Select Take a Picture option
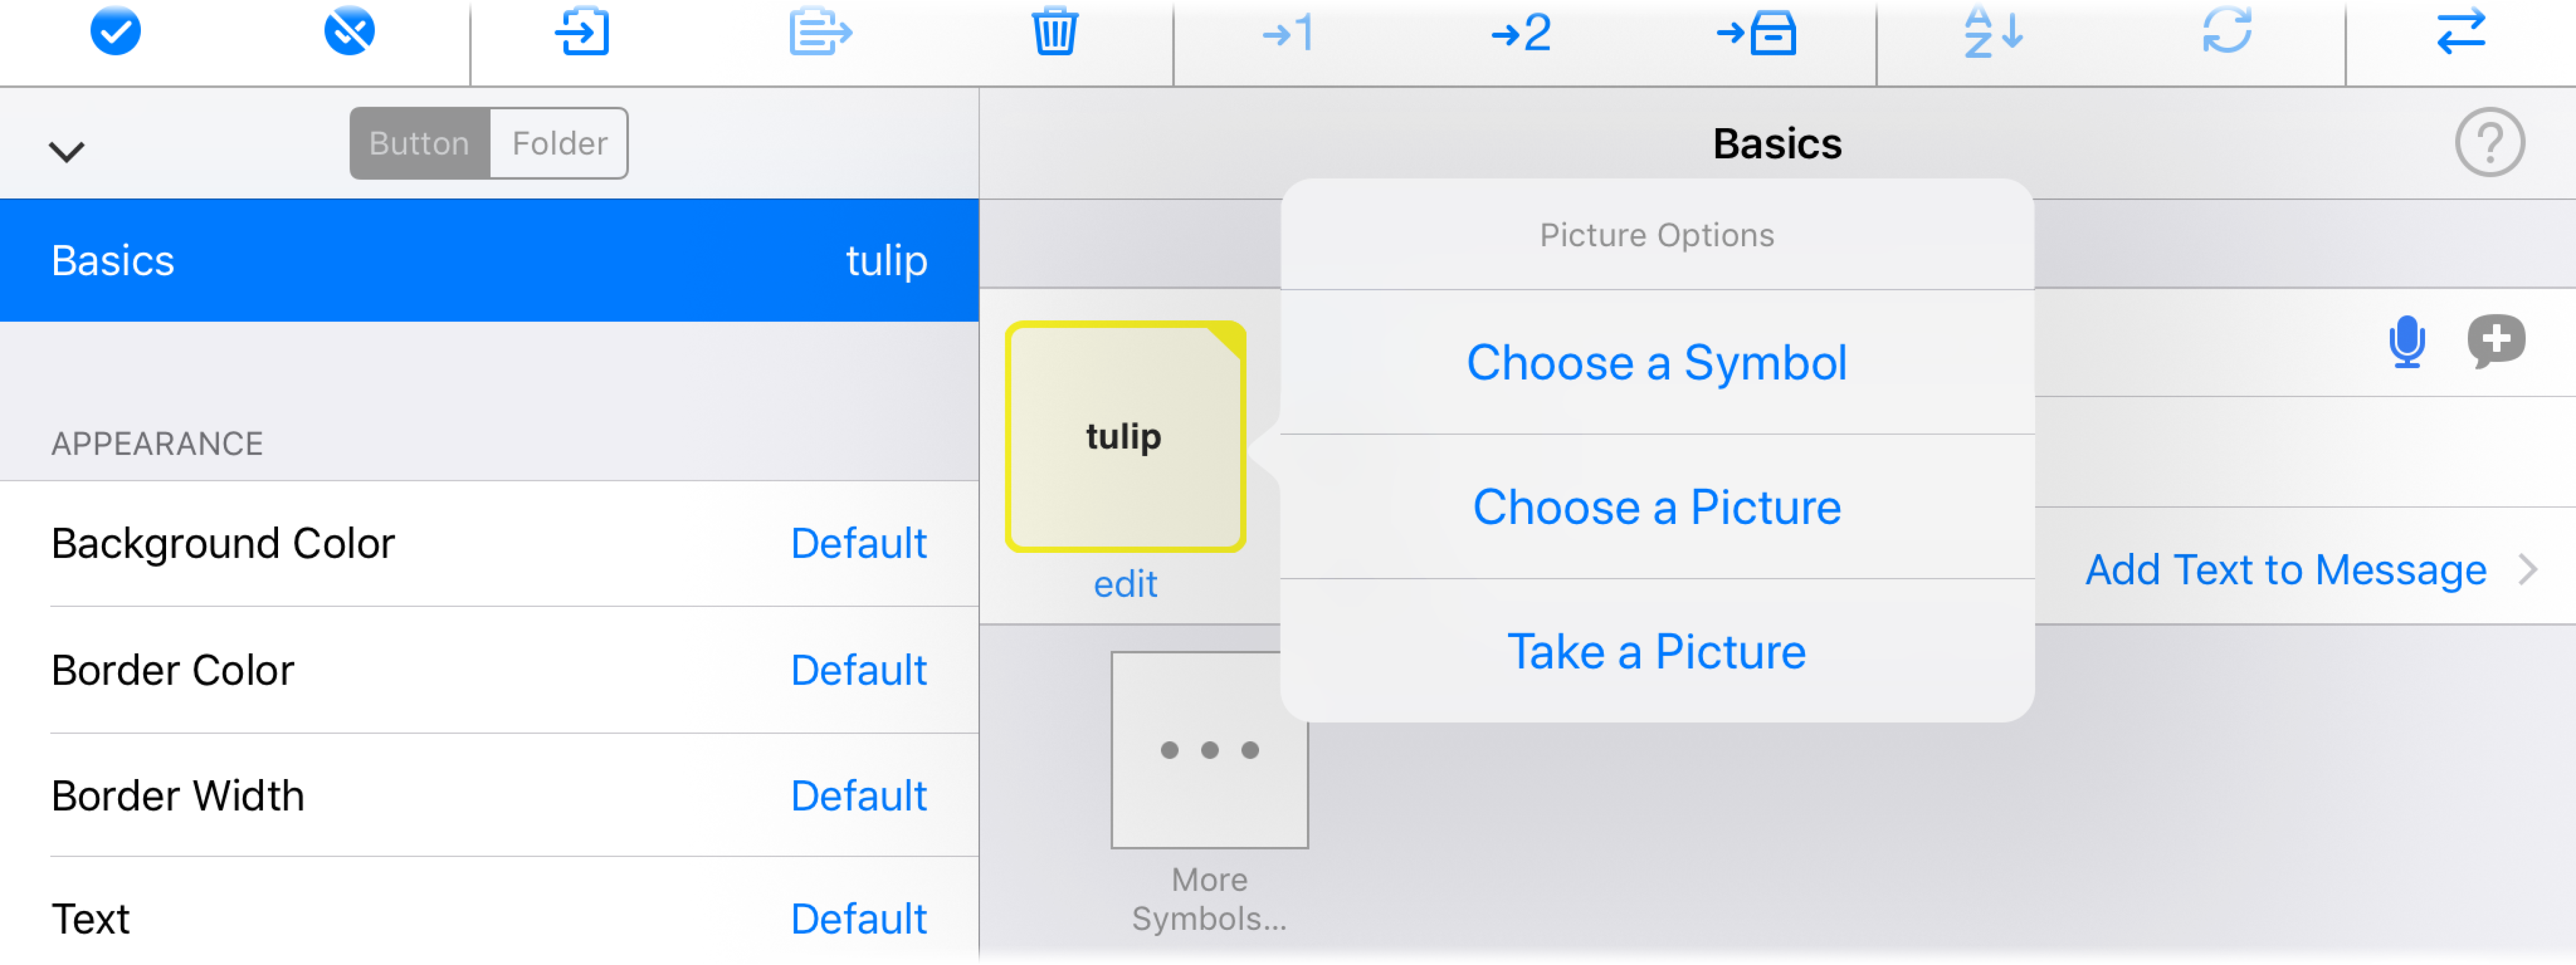The width and height of the screenshot is (2576, 965). pyautogui.click(x=1656, y=651)
